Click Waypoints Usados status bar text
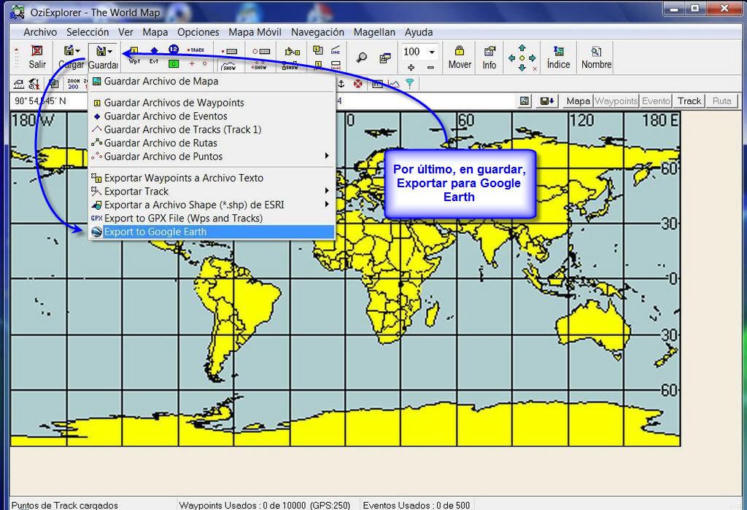 pyautogui.click(x=264, y=505)
